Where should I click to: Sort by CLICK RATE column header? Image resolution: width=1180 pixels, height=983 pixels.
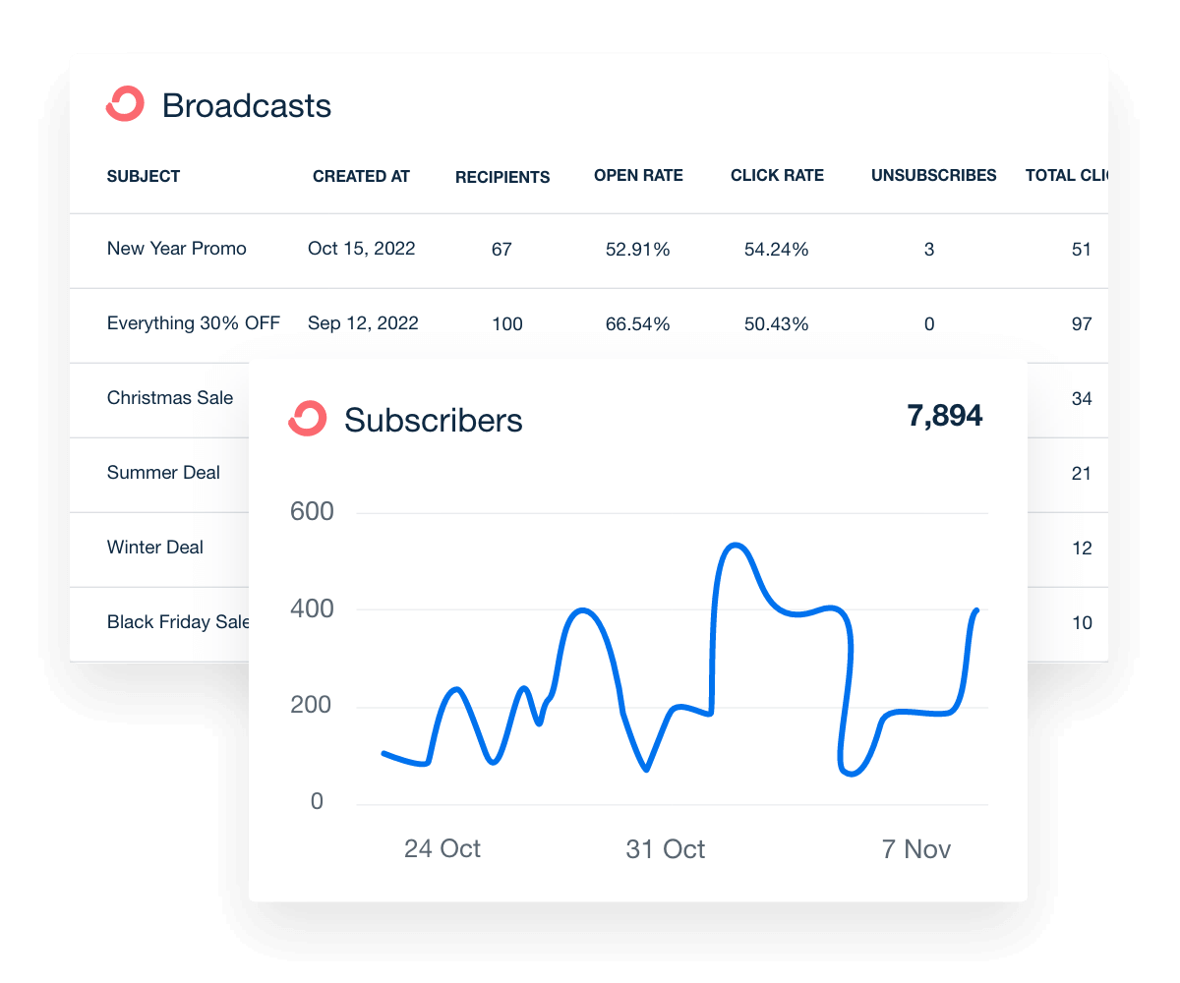point(777,175)
